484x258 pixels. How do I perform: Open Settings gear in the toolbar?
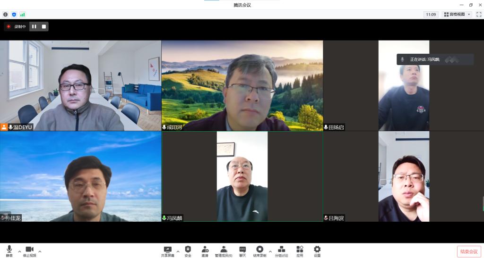click(317, 250)
